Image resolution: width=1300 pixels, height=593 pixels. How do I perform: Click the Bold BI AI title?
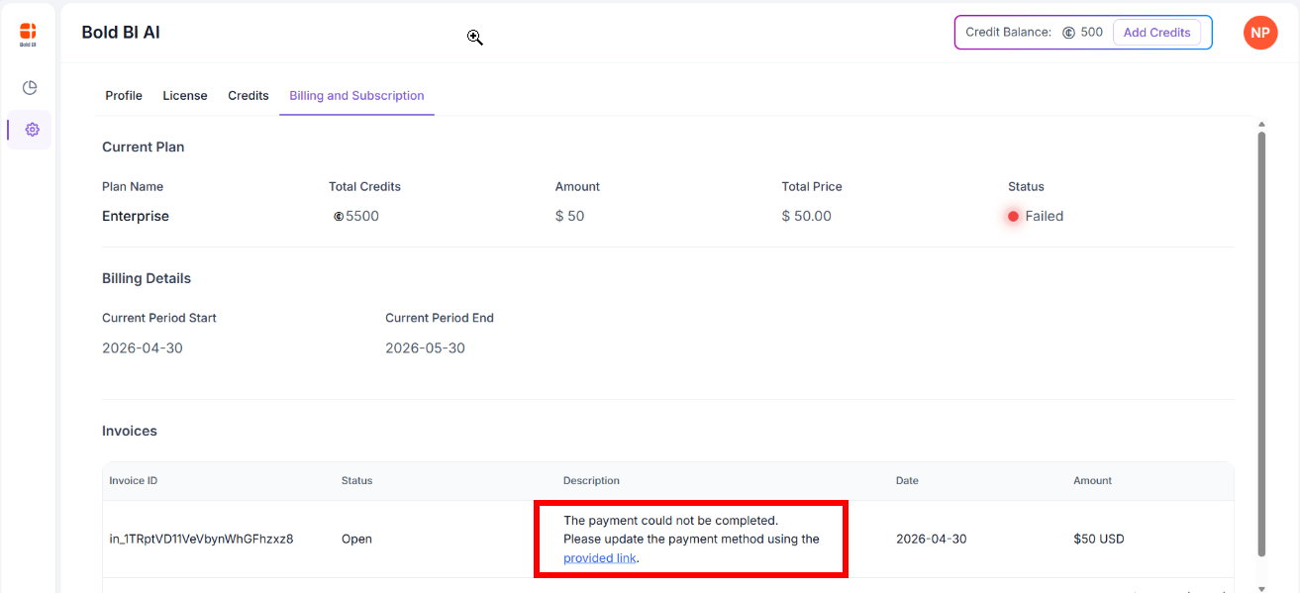pyautogui.click(x=121, y=33)
